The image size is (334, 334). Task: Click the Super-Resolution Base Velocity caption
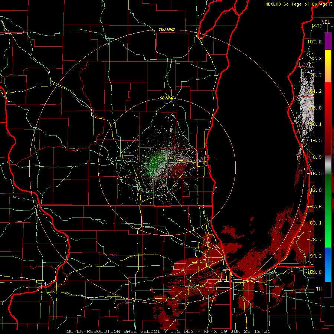168,331
